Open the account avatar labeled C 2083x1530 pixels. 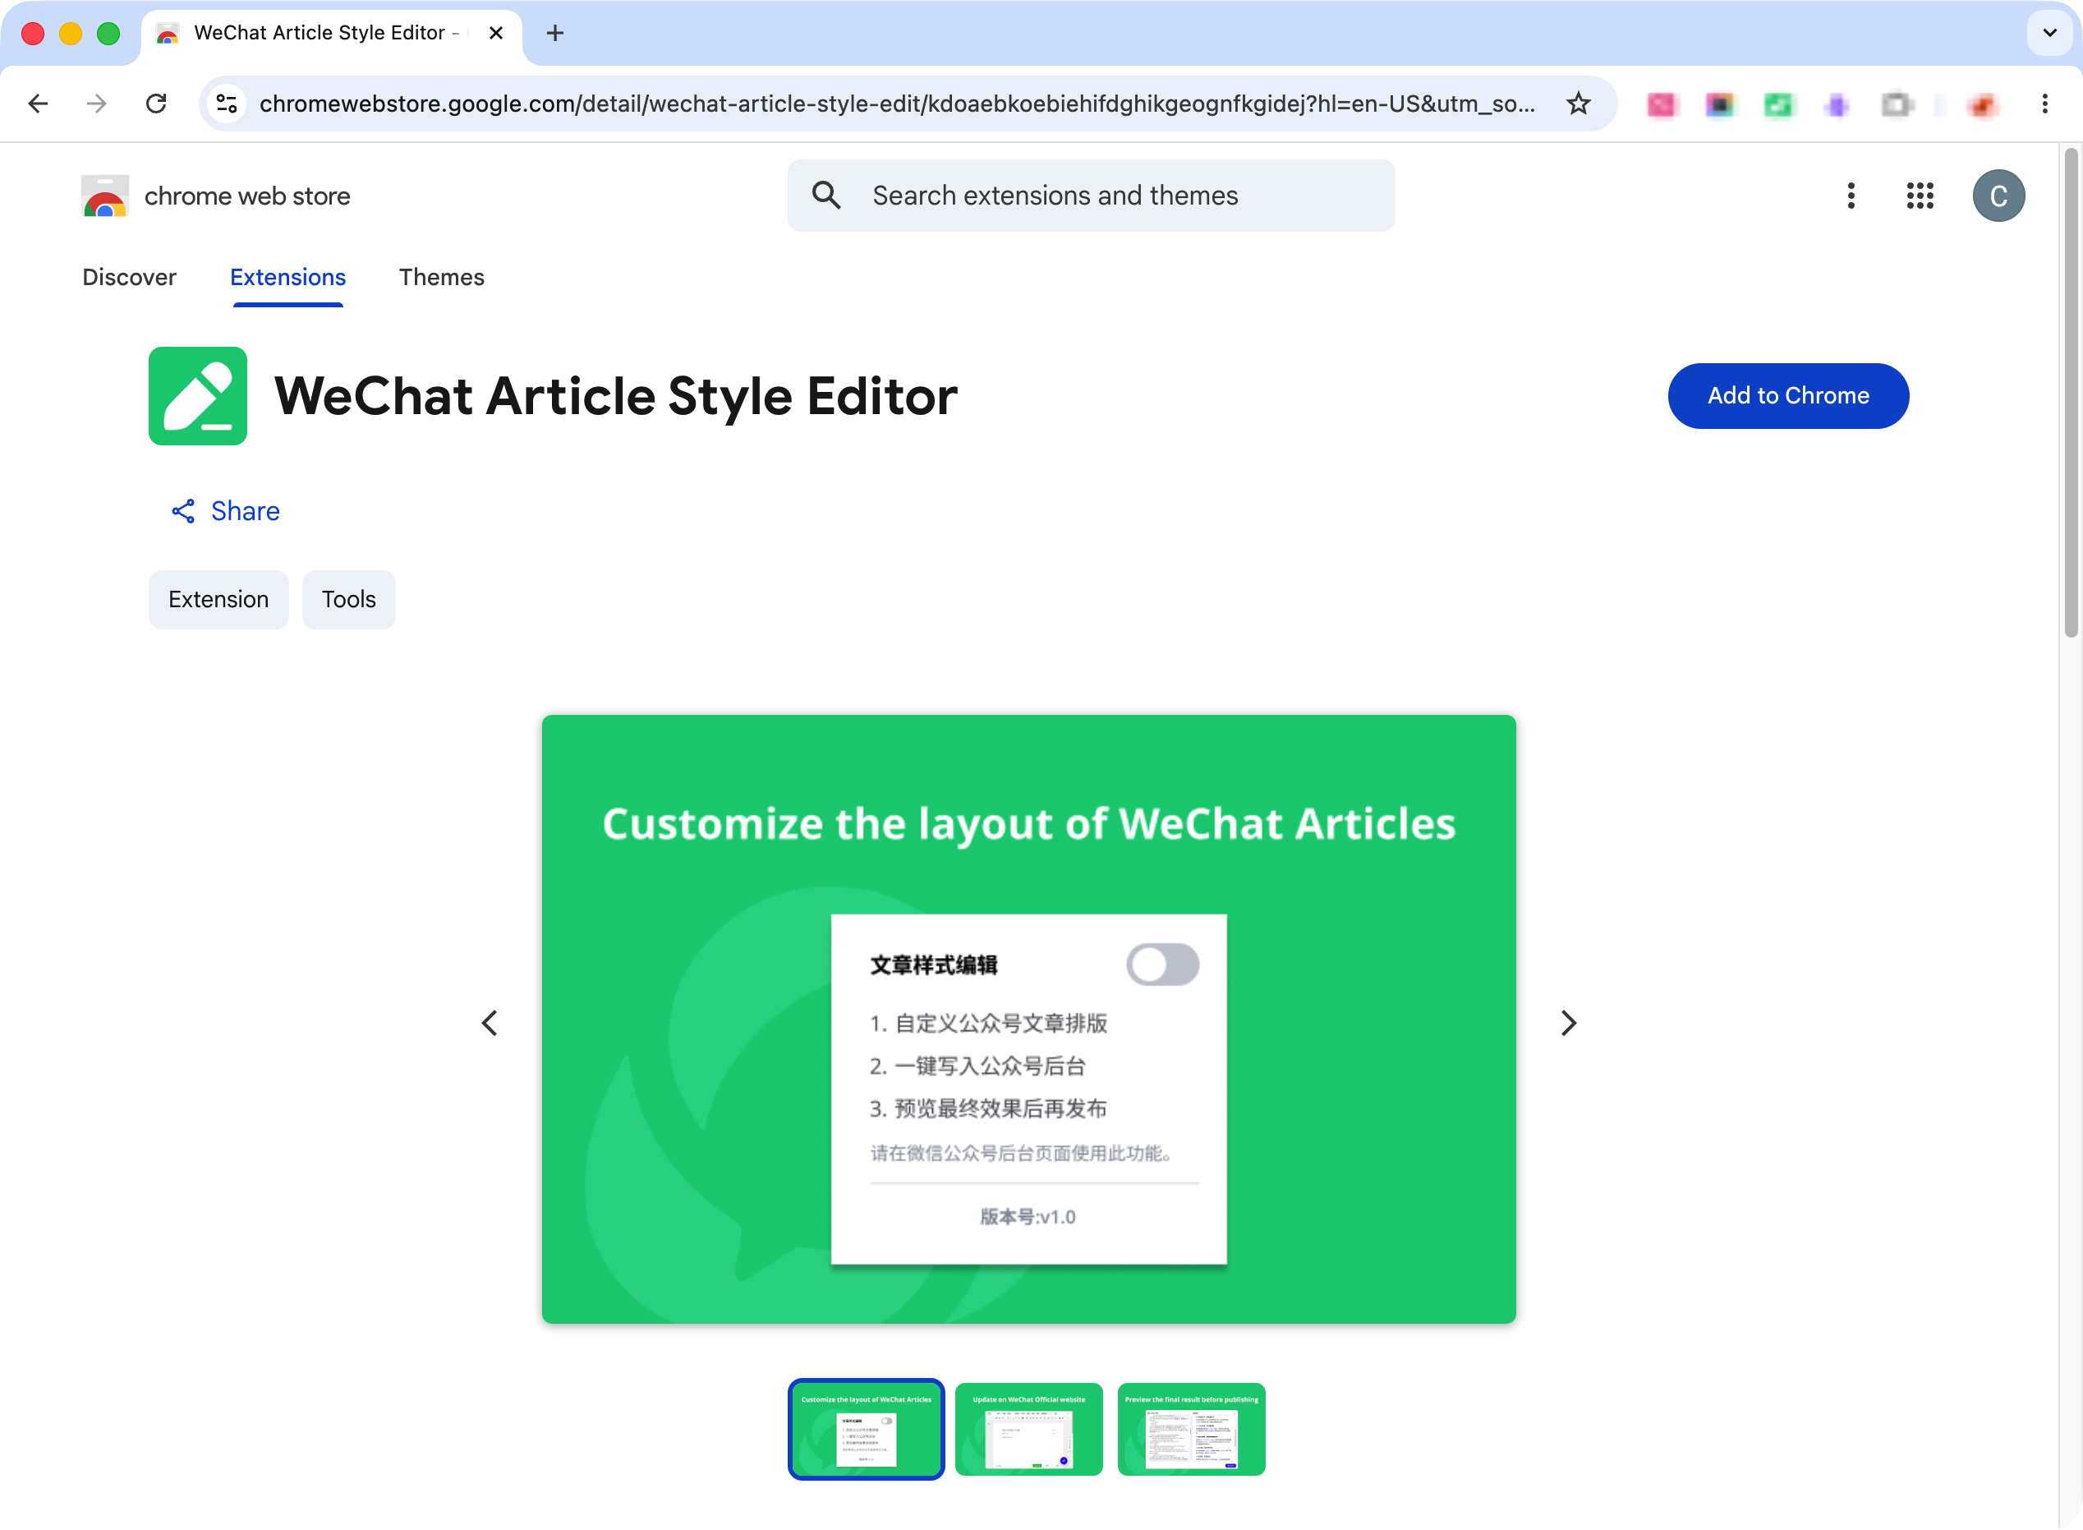[x=1998, y=196]
